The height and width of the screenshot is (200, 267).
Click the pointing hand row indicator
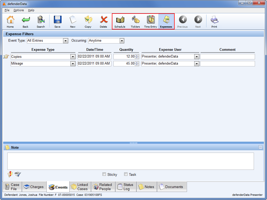(6, 57)
